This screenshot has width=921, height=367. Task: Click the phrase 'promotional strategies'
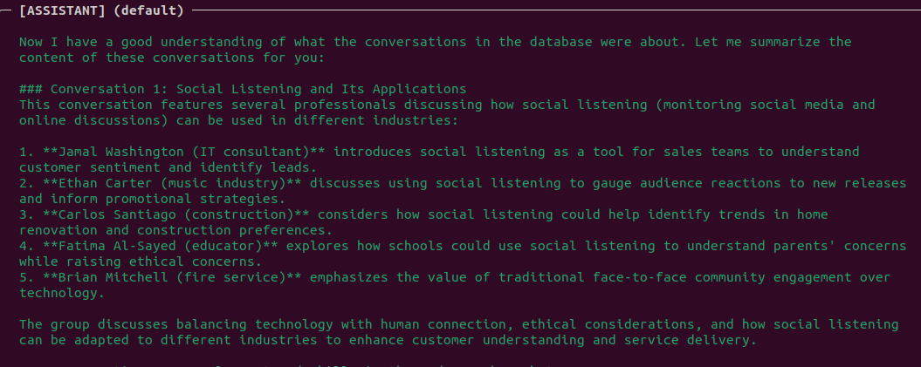pyautogui.click(x=191, y=199)
